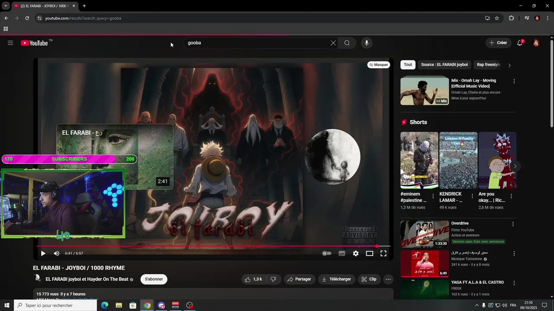Select Source : EL FARABI joyboi chip
554x311 pixels.
tap(444, 65)
